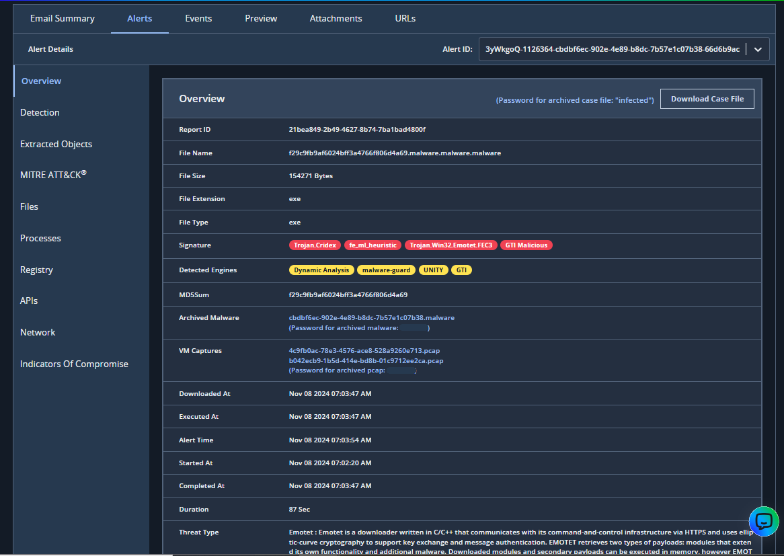Open Indicators Of Compromise section
Image resolution: width=784 pixels, height=556 pixels.
(x=74, y=364)
